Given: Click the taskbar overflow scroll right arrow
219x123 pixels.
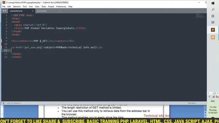Looking at the screenshot, I should click(x=218, y=93).
